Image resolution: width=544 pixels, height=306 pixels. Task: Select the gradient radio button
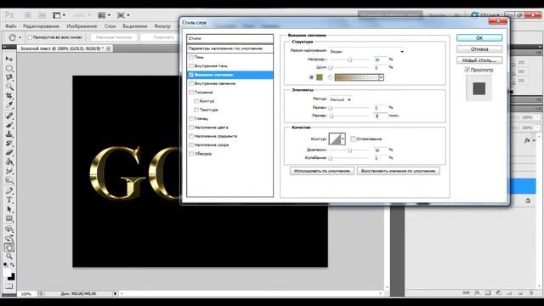(x=331, y=77)
